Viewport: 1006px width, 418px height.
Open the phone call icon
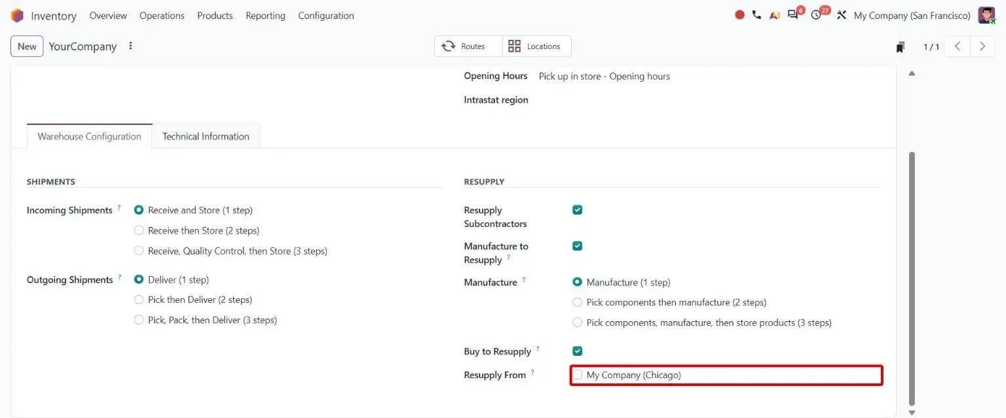point(756,14)
